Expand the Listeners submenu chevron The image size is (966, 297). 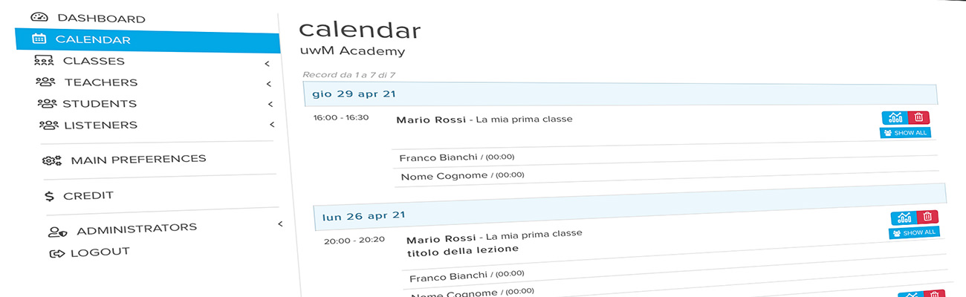[272, 125]
